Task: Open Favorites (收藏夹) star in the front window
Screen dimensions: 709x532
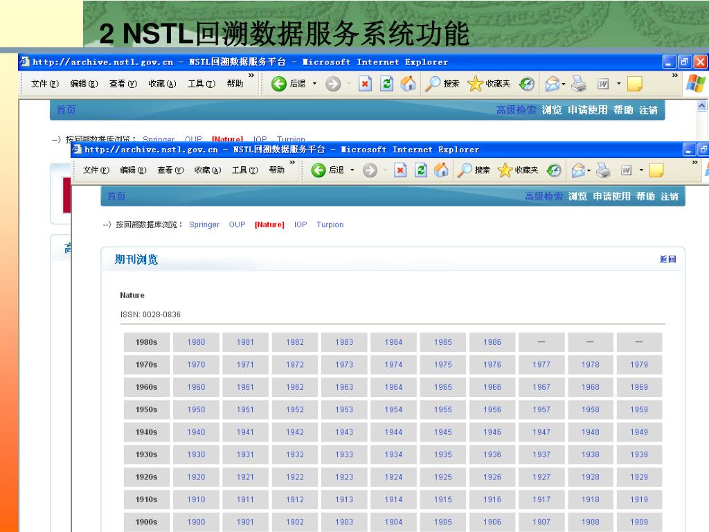Action: point(518,170)
